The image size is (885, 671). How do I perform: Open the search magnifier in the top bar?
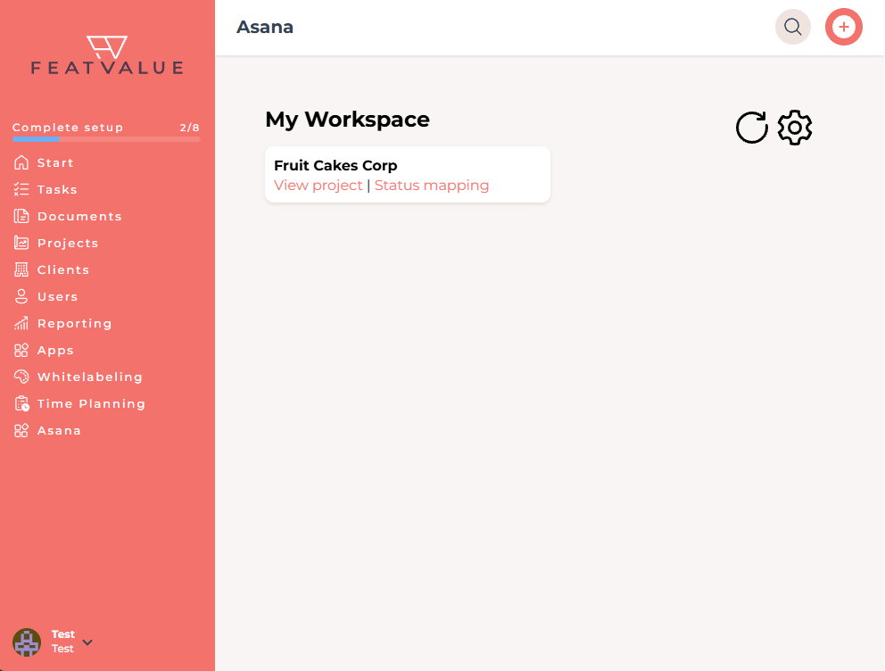(793, 27)
